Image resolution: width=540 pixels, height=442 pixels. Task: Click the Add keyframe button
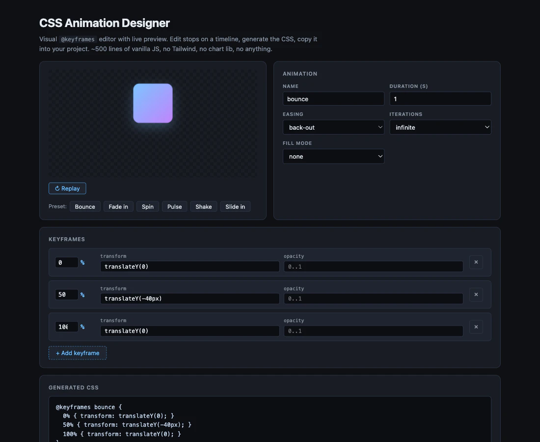78,353
